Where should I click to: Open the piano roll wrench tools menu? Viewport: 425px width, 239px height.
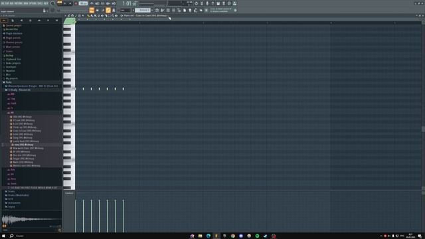pyautogui.click(x=69, y=16)
